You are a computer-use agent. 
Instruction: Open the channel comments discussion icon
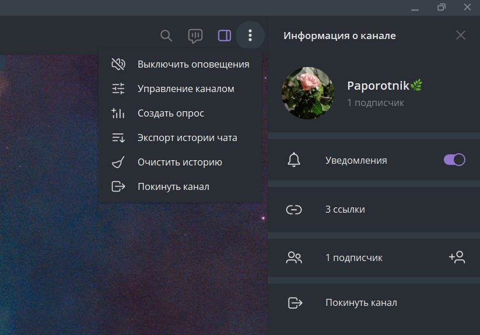[195, 36]
